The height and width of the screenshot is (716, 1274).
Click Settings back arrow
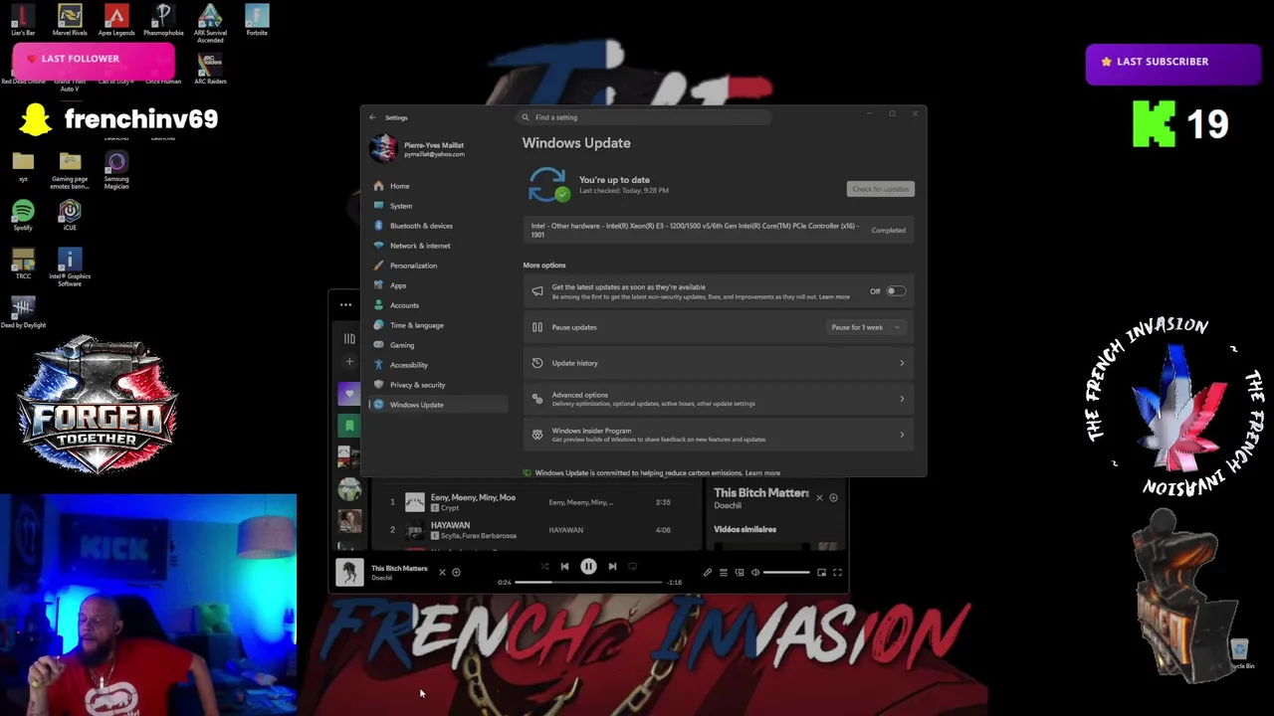pos(373,117)
